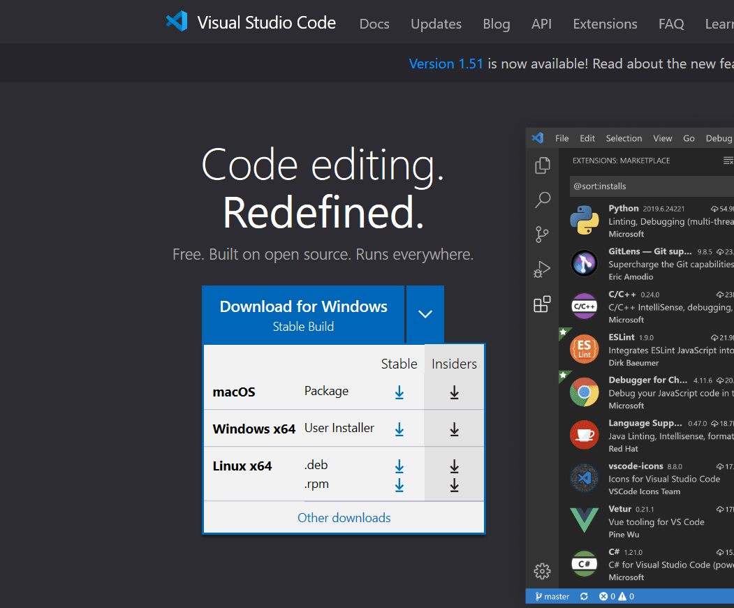Click Download for Windows Stable Build button
Viewport: 734px width, 608px height.
coord(303,314)
